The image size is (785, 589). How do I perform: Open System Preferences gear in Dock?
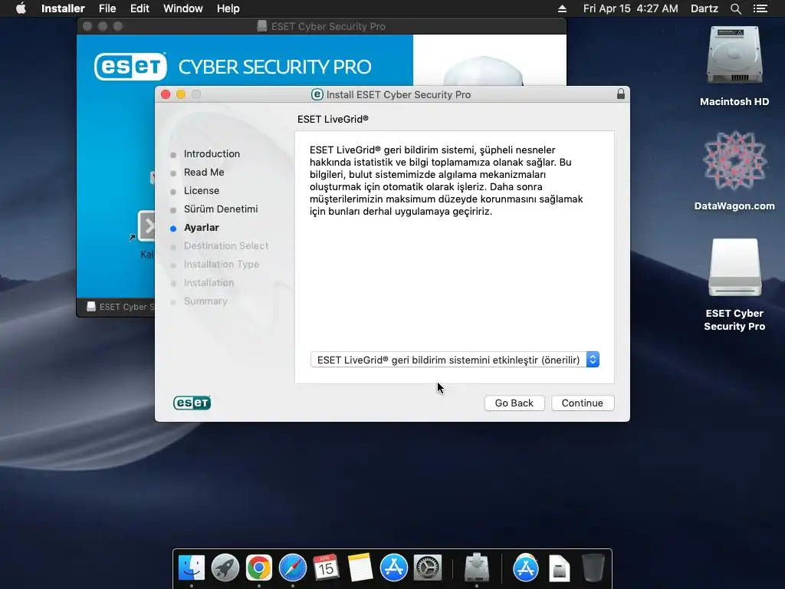[428, 568]
